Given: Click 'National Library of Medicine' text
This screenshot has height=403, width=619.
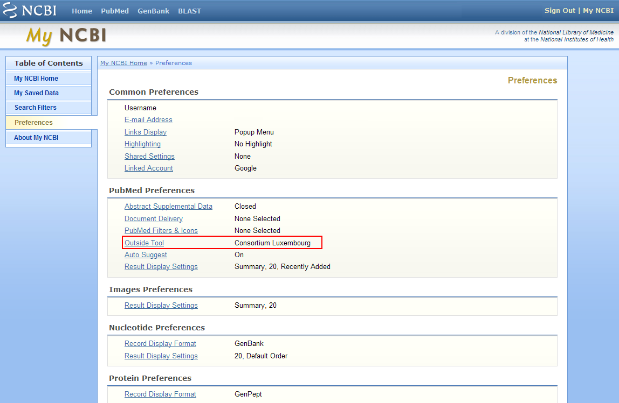Looking at the screenshot, I should (576, 32).
